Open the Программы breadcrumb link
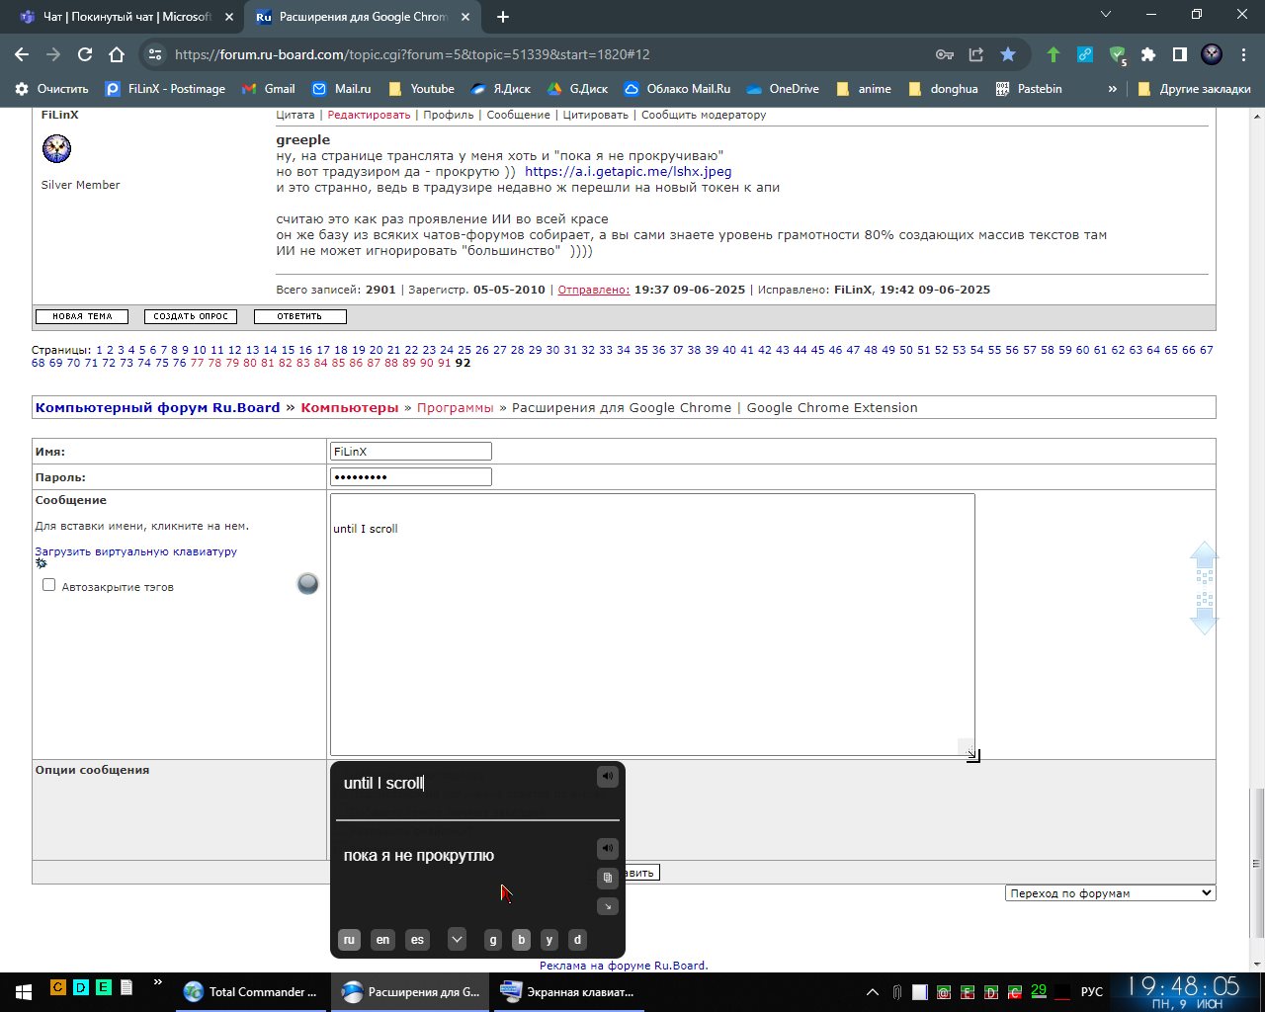This screenshot has width=1265, height=1012. pyautogui.click(x=455, y=407)
